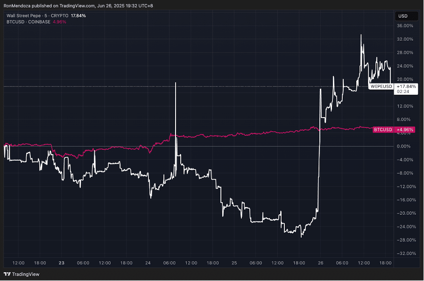
Task: Click the pink 4.96% value in the legend
Action: point(60,22)
